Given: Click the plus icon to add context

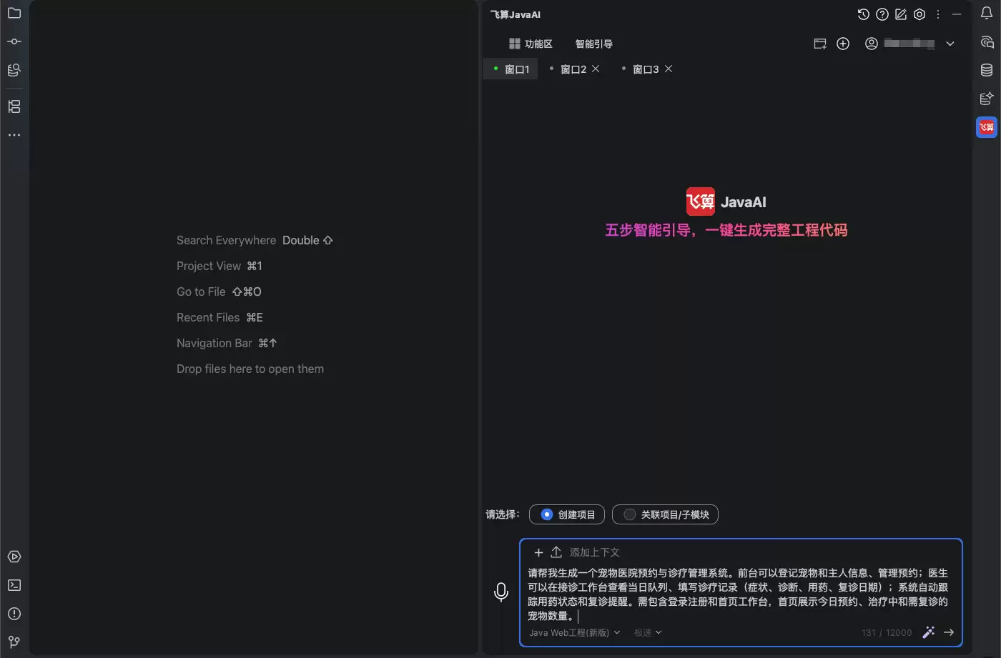Looking at the screenshot, I should click(539, 552).
